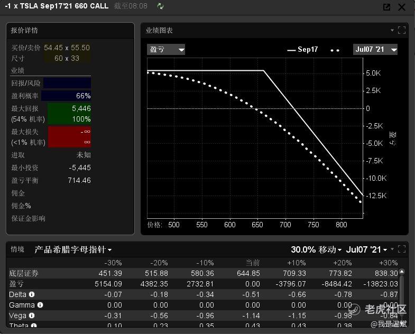Click the 情境 panel label
Screen dimensions: 415x334
(17, 249)
